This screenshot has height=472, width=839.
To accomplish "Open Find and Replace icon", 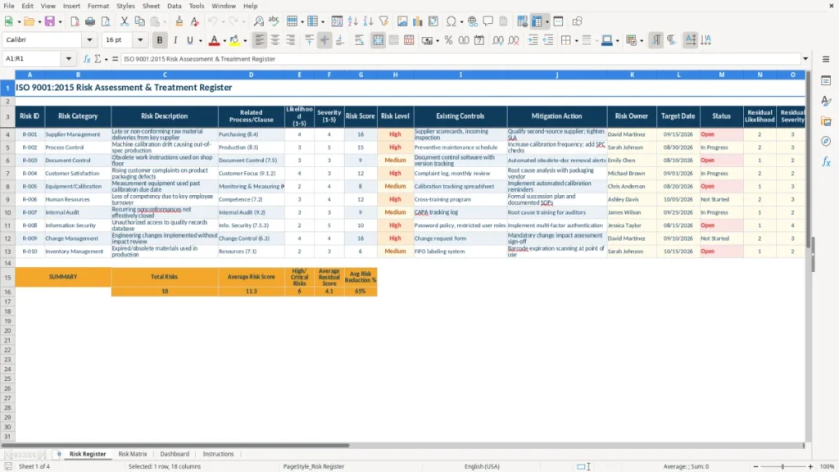I will click(258, 21).
